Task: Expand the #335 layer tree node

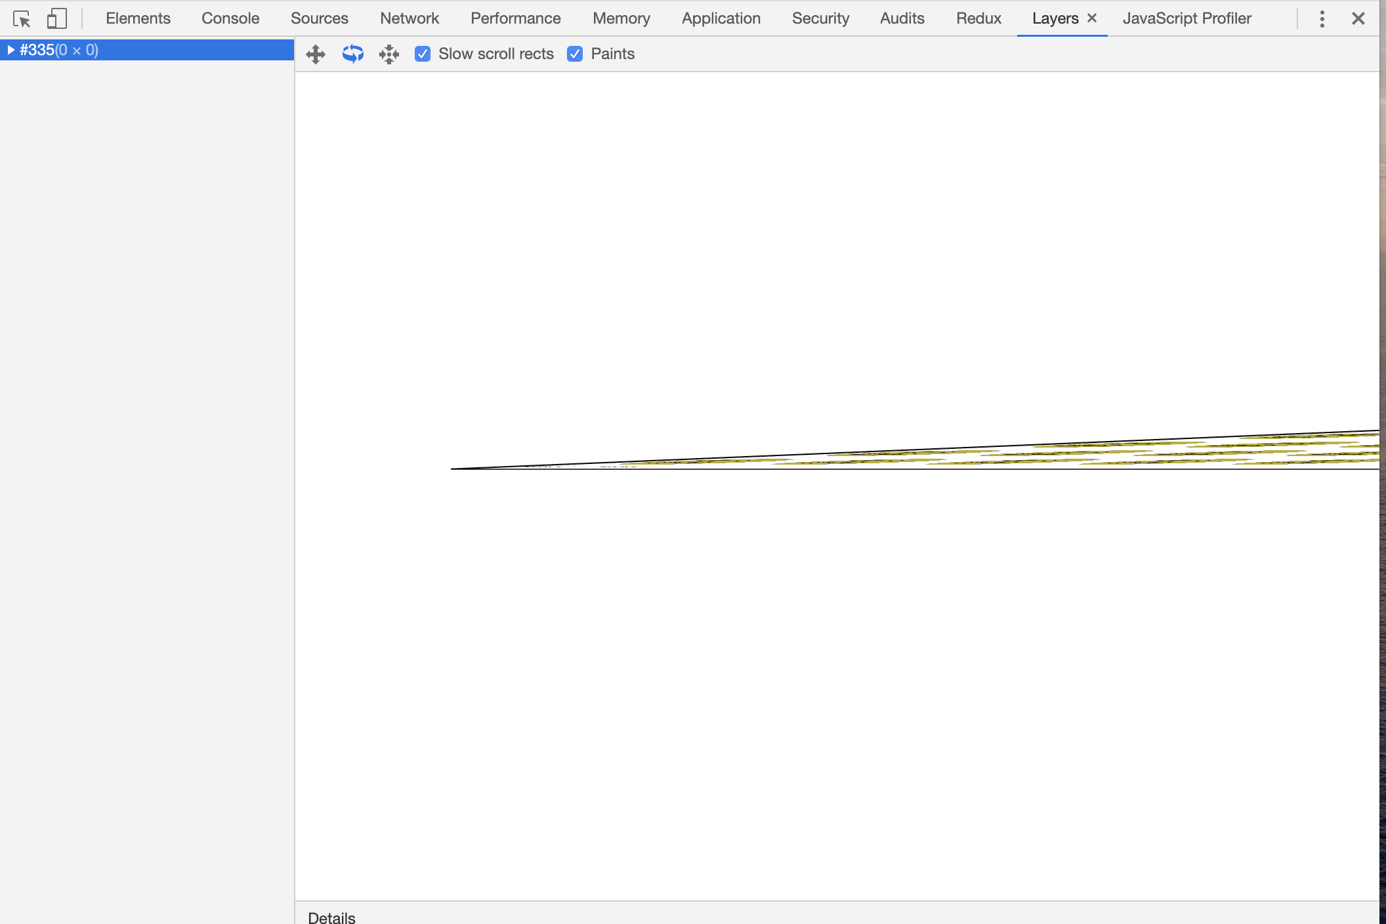Action: click(10, 50)
